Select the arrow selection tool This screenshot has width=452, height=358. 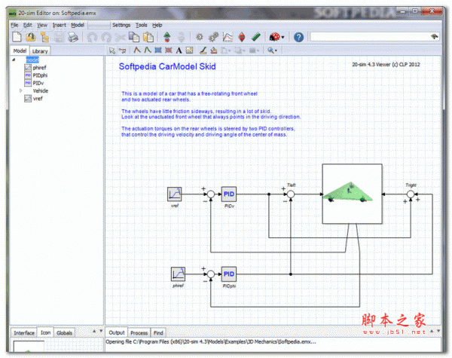click(111, 50)
